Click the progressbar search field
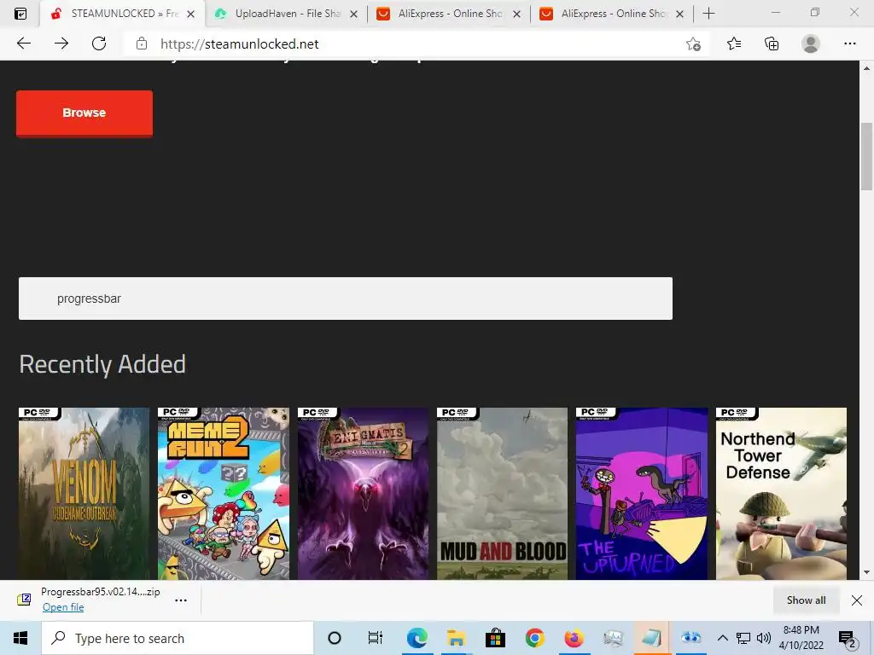This screenshot has height=655, width=874. tap(346, 299)
